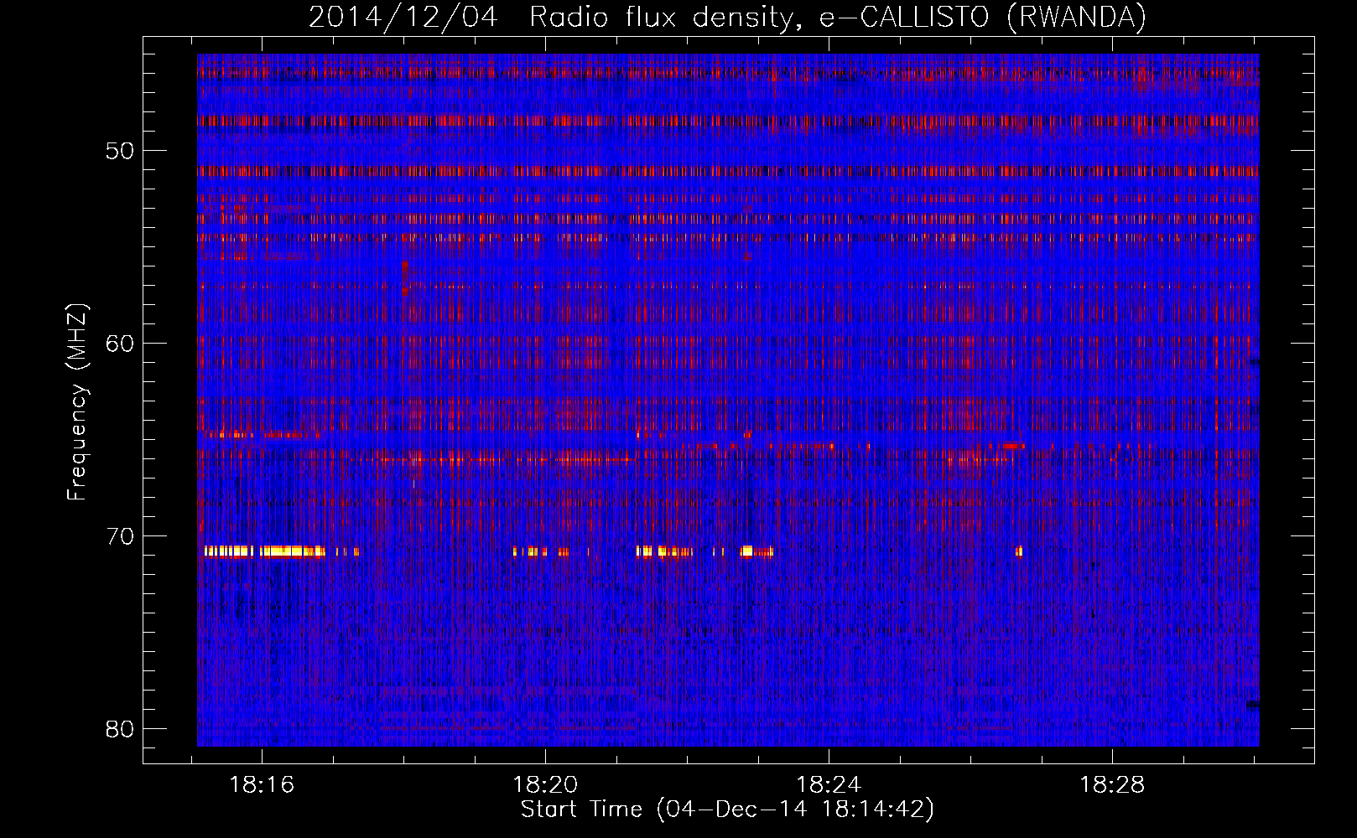Click the 18:20 time tick label
The image size is (1357, 838).
(546, 785)
